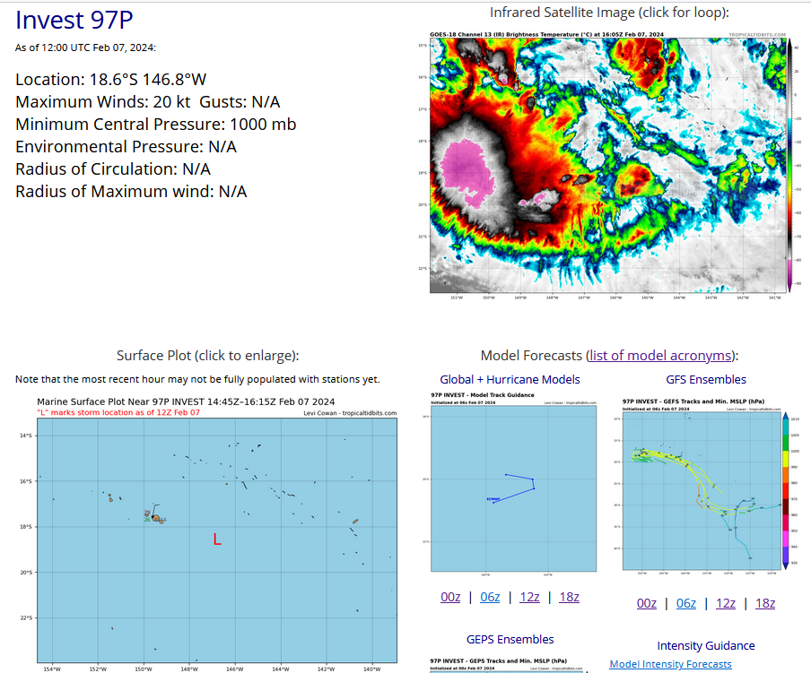Screen dimensions: 811x673
Task: Select 00z under Global + Hurricane Models
Action: (450, 598)
